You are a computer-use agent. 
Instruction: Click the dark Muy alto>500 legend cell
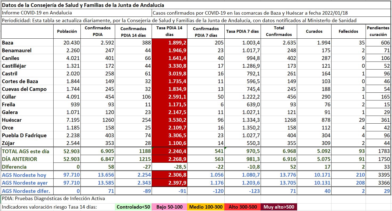279,207
